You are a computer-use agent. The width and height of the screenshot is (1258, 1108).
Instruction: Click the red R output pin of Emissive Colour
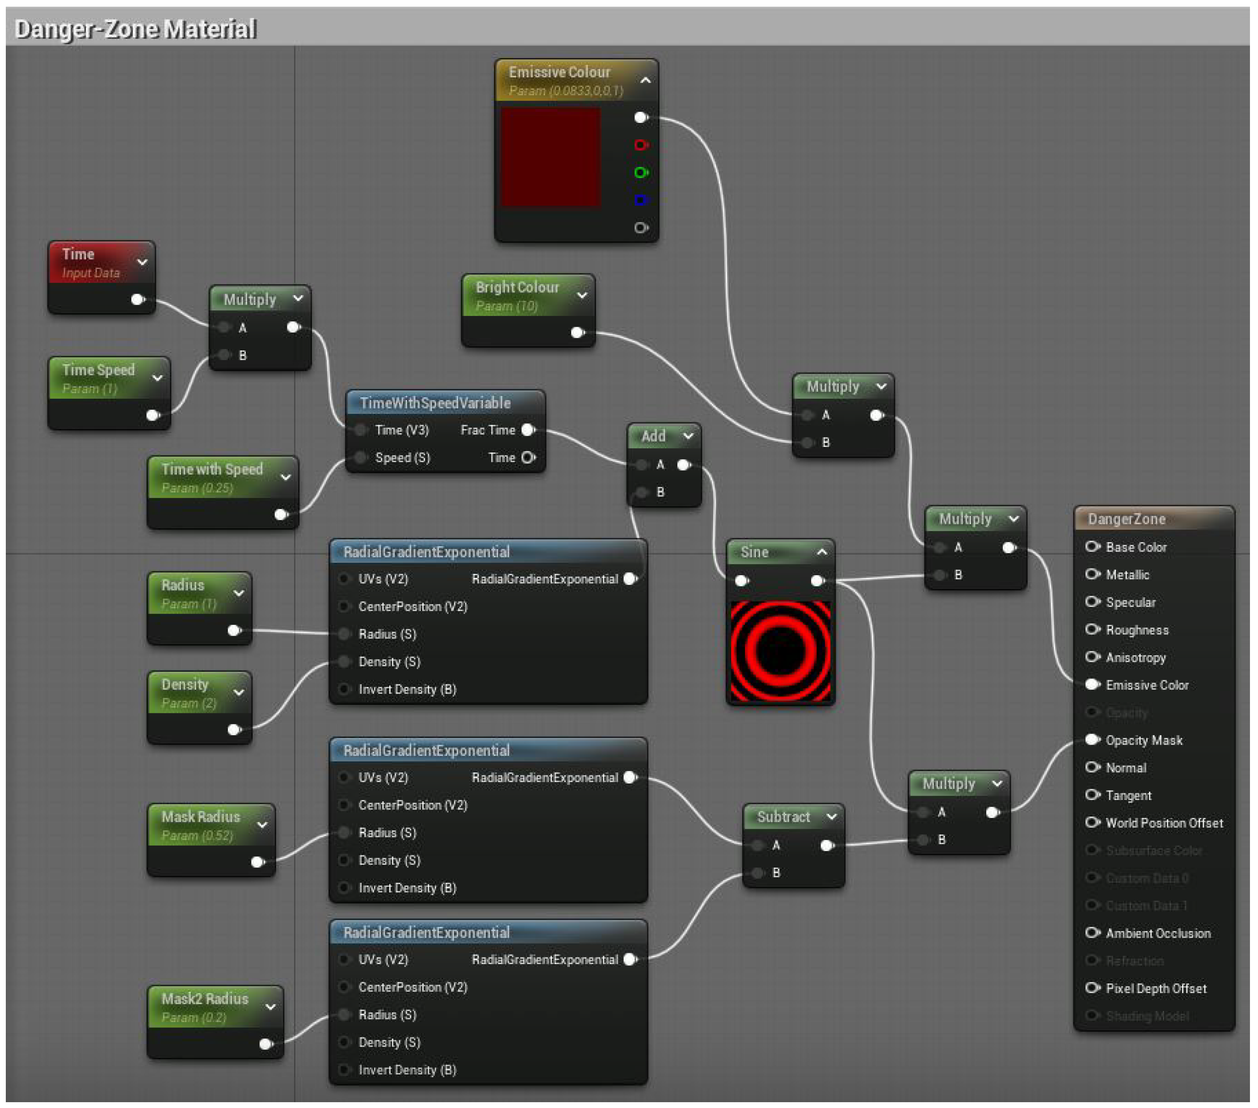[641, 145]
